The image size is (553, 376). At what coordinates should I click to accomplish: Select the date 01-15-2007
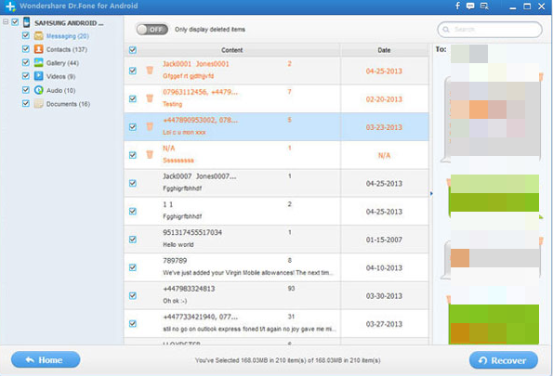[384, 240]
